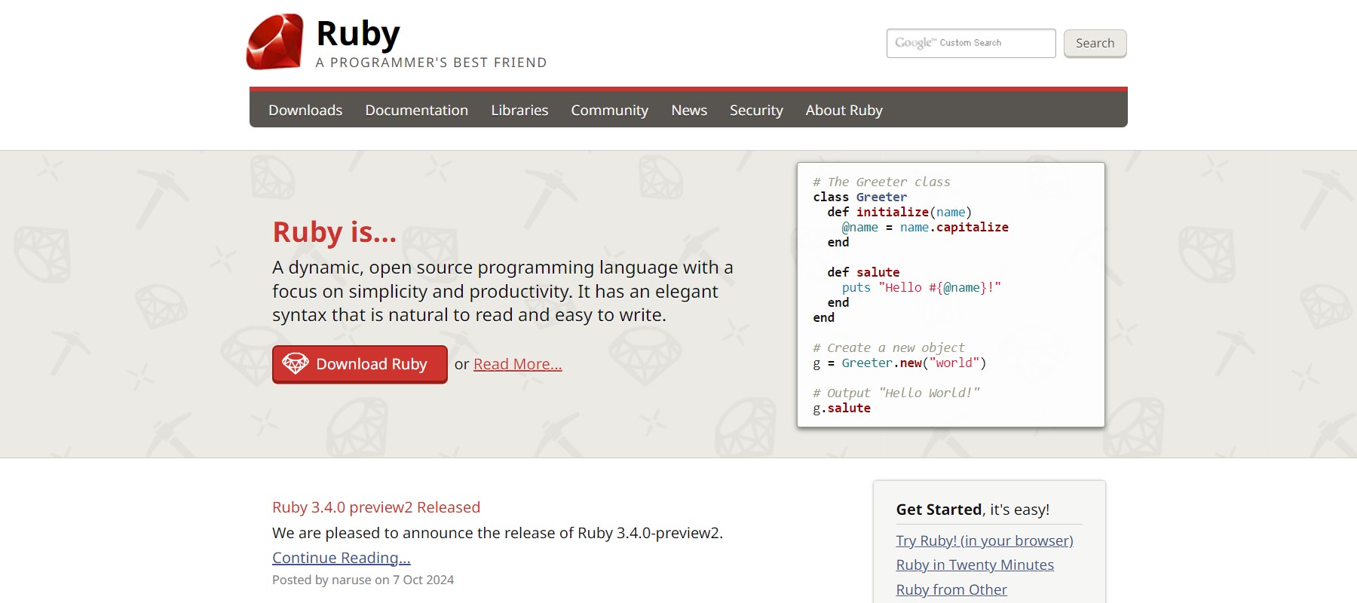
Task: Click the Ruby from Other link
Action: click(951, 589)
